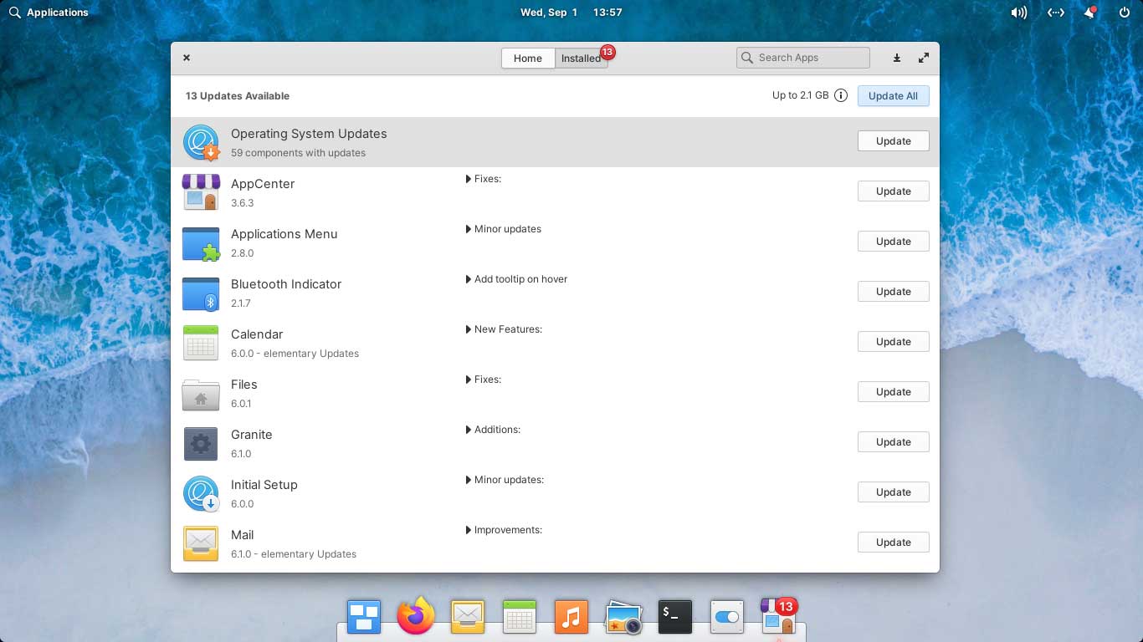
Task: Open the sound volume indicator
Action: pyautogui.click(x=1018, y=13)
